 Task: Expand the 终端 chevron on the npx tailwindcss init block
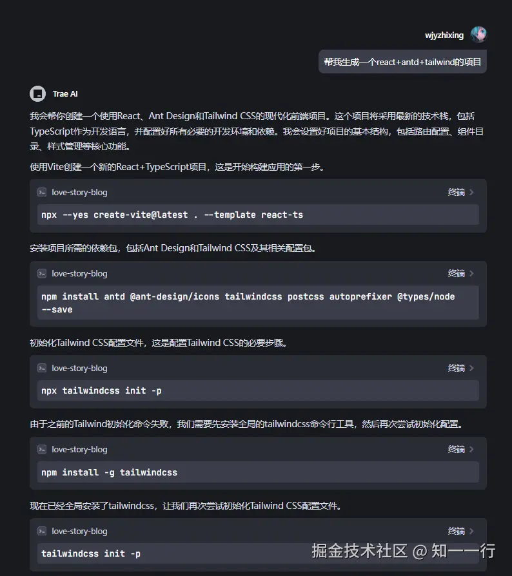pyautogui.click(x=471, y=368)
